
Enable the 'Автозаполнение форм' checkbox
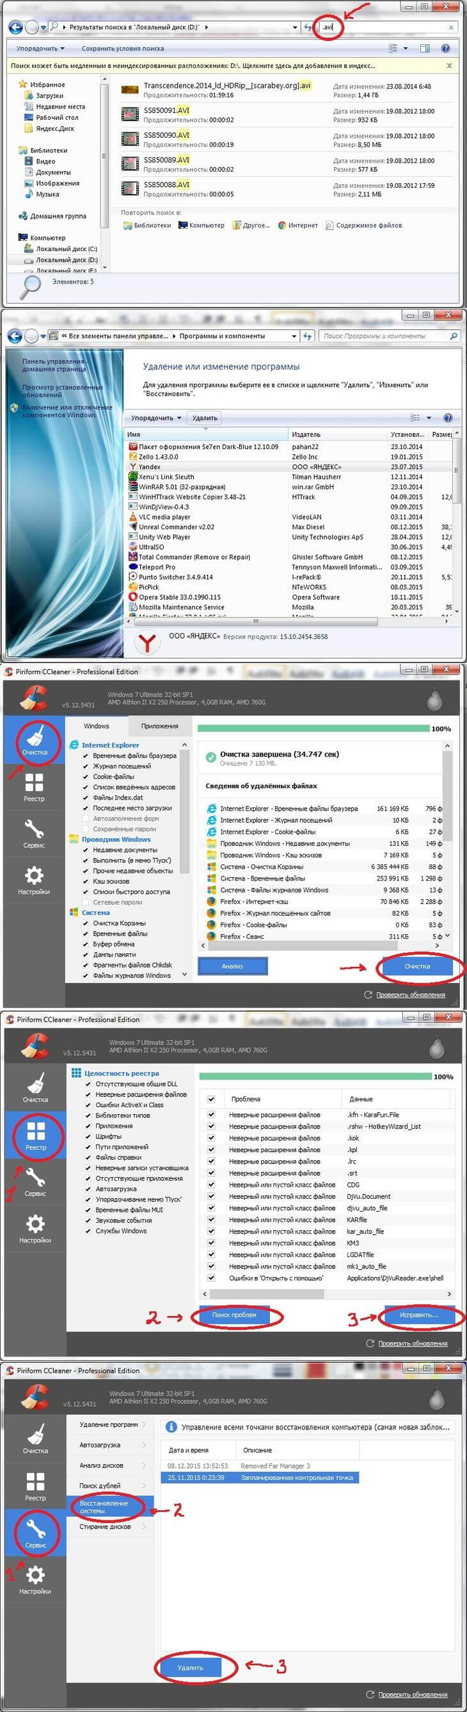point(86,818)
